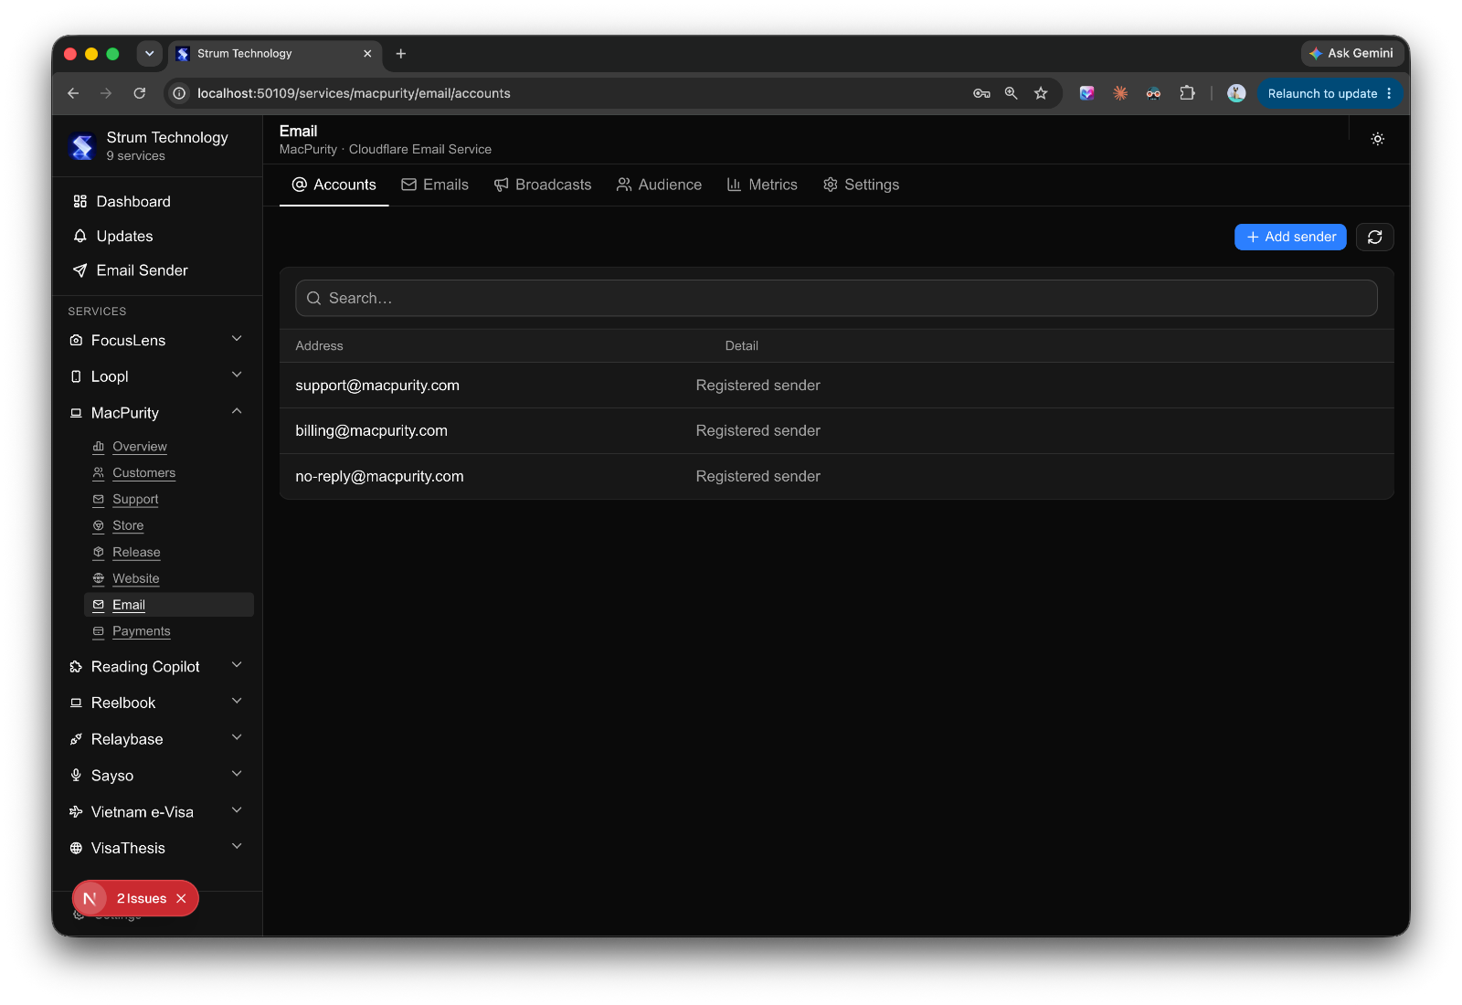
Task: Expand the FocusLens service chevron
Action: point(237,339)
